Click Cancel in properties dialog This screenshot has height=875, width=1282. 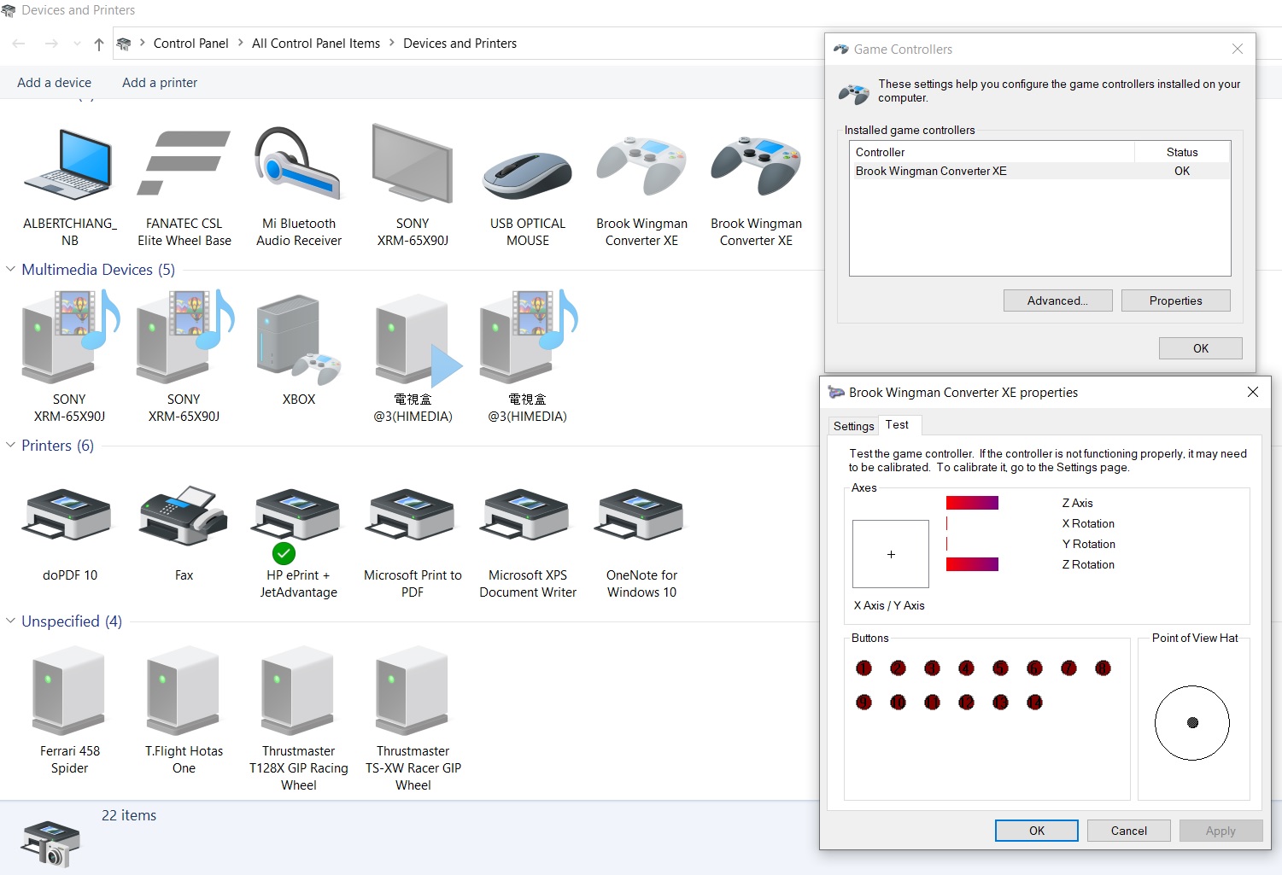pyautogui.click(x=1128, y=831)
